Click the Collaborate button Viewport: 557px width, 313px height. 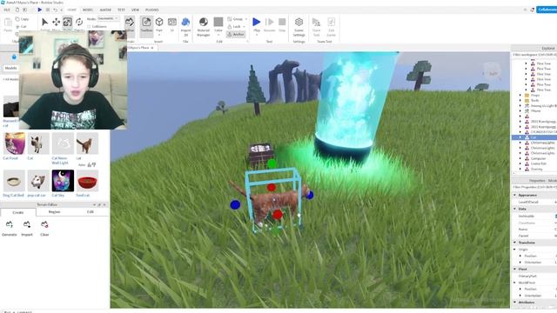point(547,10)
